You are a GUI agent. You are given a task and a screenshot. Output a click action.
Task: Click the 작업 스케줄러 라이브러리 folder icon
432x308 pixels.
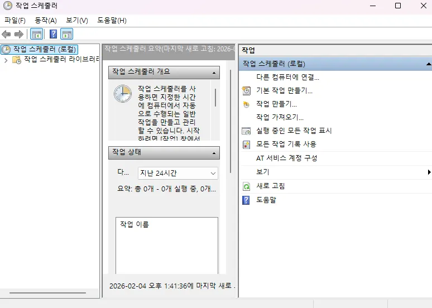click(x=17, y=60)
